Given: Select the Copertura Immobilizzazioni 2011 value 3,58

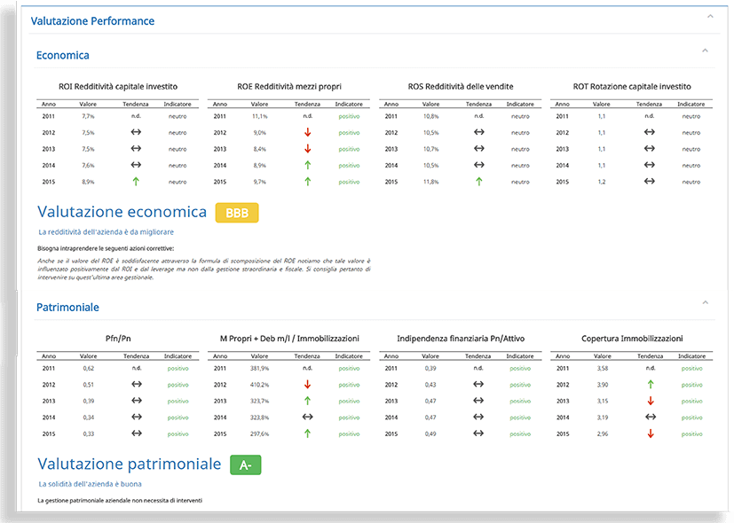Looking at the screenshot, I should coord(603,368).
